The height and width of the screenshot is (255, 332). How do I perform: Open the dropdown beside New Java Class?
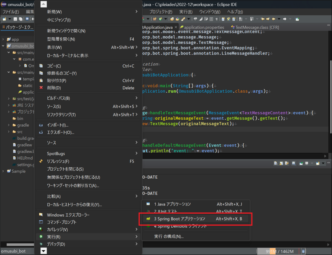point(165,19)
